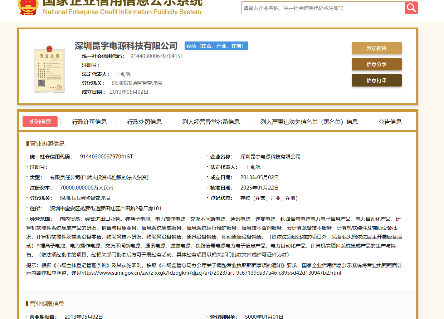Go to the 列入经营异常名录信息 tab
444x319 pixels.
pos(211,122)
